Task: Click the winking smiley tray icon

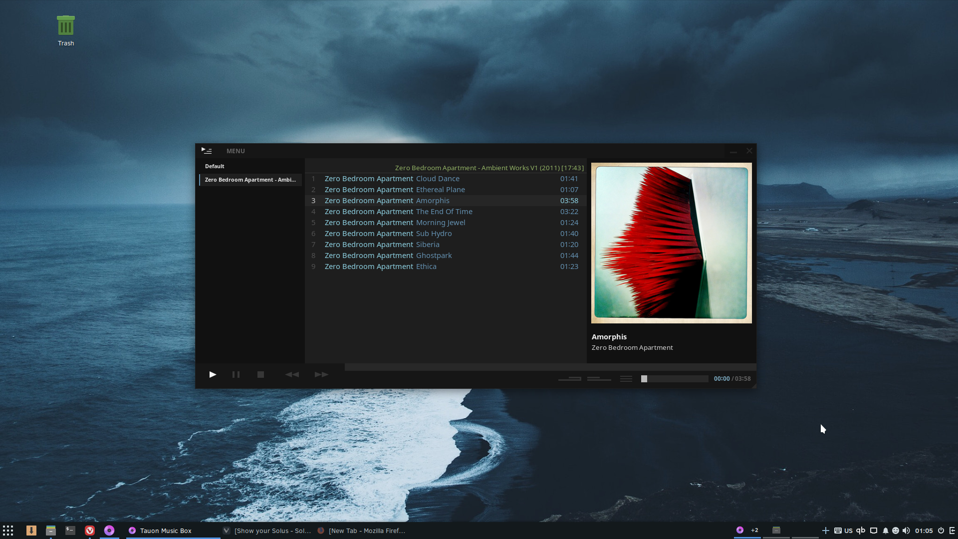Action: 896,531
